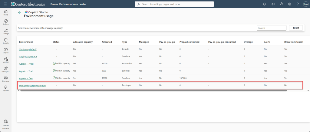Open the MyDeveloperEnvironment link
Viewport: 310px width, 132px height.
click(33, 86)
